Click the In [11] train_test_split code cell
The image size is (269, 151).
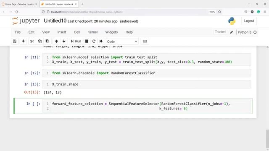(x=147, y=60)
